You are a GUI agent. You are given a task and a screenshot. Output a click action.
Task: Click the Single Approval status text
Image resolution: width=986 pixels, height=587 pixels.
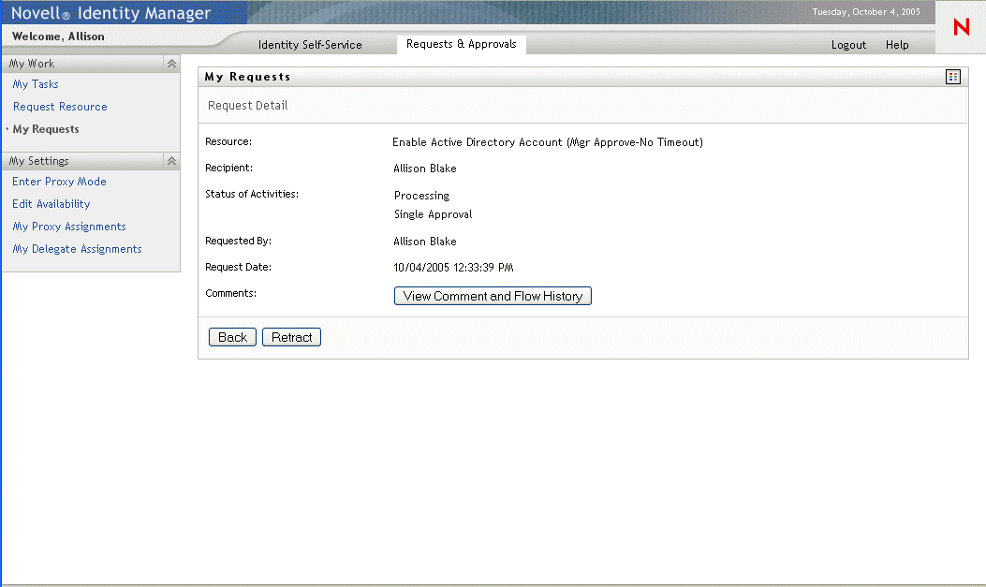[x=433, y=214]
